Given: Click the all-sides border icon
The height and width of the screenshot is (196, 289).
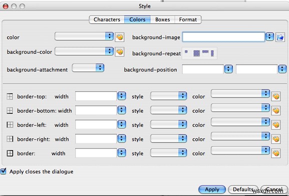Looking at the screenshot, I should click(x=10, y=153).
